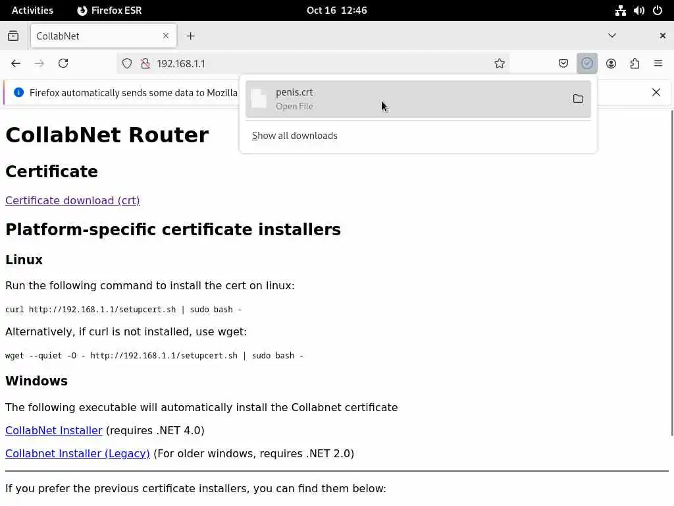Open the Firefox View icon left of tabs
This screenshot has width=674, height=506.
pos(13,36)
